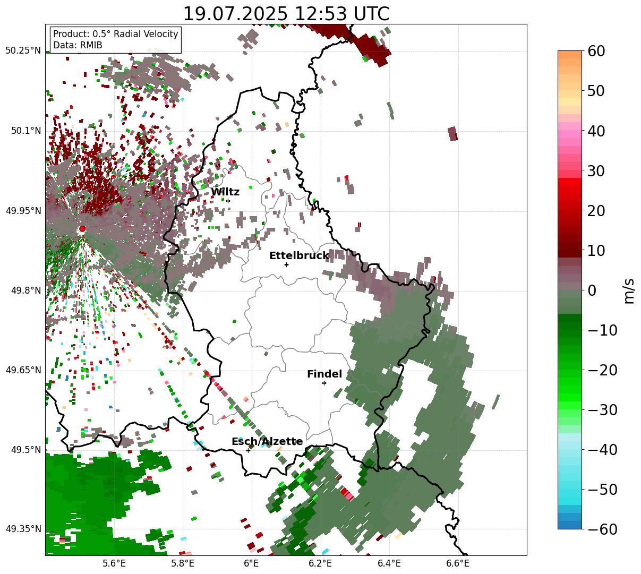Click the 50.25°N latitude label
The image size is (641, 574).
coord(23,50)
